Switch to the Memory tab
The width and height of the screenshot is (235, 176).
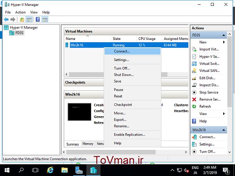88,144
